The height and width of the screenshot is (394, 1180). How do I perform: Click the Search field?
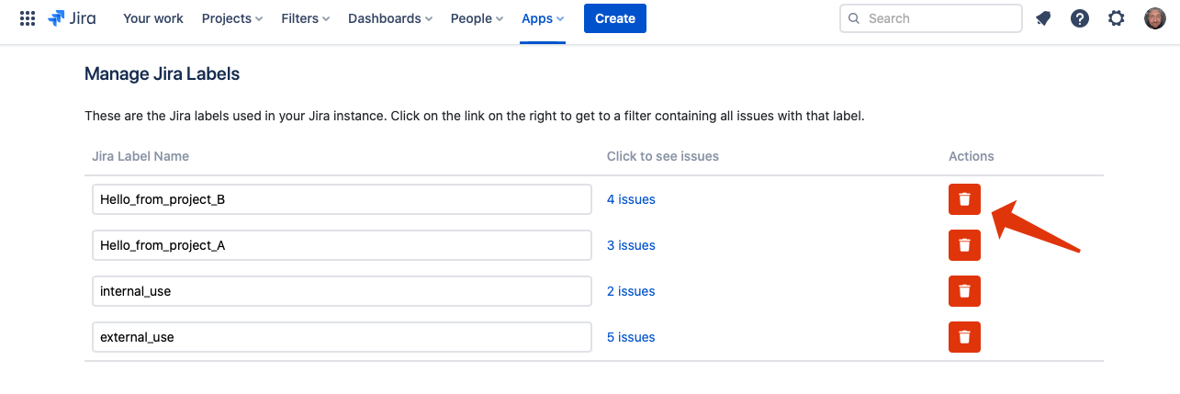[931, 18]
